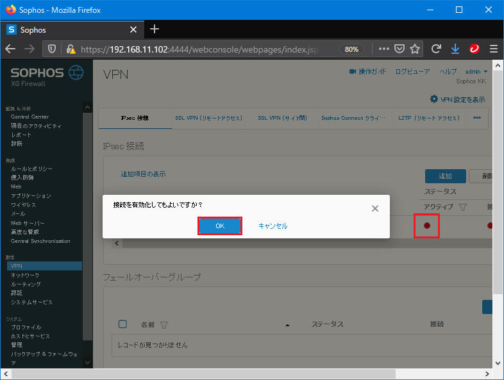Reload the page
Viewport: 504px width, 380px height.
pyautogui.click(x=436, y=49)
